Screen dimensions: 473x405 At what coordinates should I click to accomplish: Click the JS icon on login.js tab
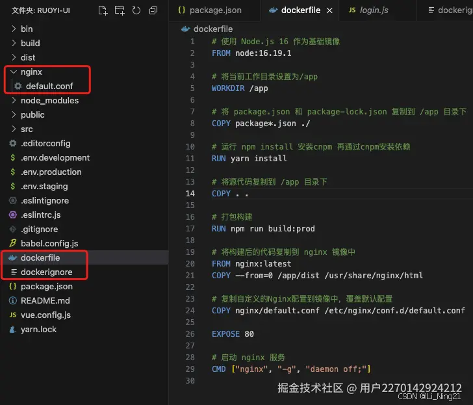click(x=352, y=10)
